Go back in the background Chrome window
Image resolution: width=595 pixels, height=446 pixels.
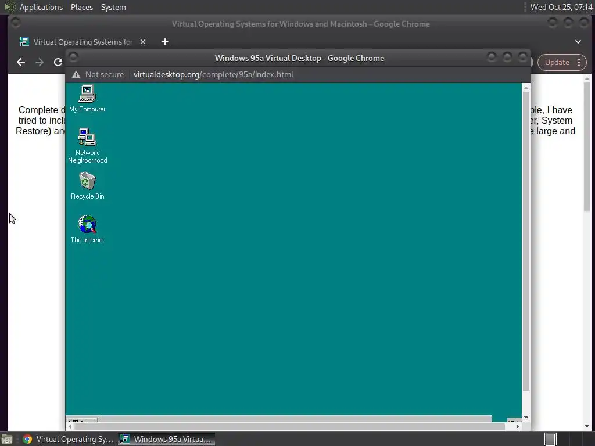21,62
